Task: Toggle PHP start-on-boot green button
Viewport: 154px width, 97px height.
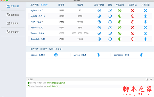Action: pyautogui.click(x=120, y=22)
